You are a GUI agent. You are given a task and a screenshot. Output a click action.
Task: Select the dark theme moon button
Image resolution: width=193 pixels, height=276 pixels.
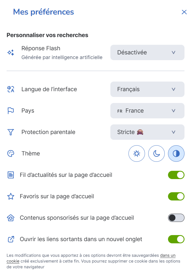(x=156, y=154)
